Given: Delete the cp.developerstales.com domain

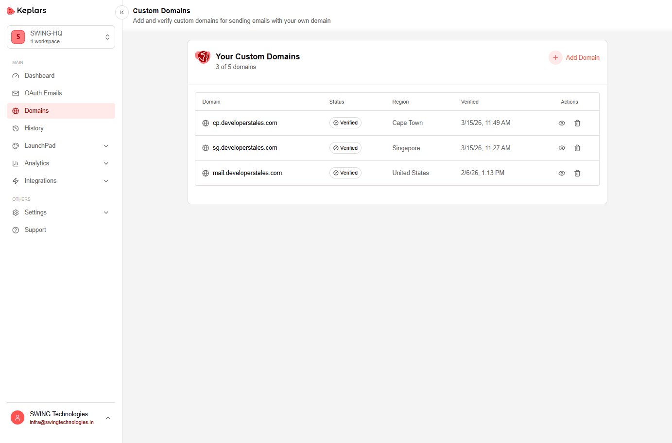Looking at the screenshot, I should (577, 123).
